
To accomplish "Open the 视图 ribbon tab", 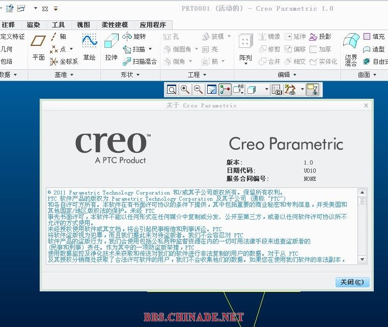I will point(84,25).
